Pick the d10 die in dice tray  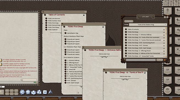click(x=34, y=92)
